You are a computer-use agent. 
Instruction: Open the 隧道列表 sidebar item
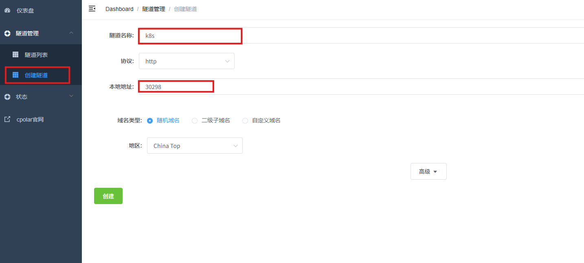coord(41,54)
